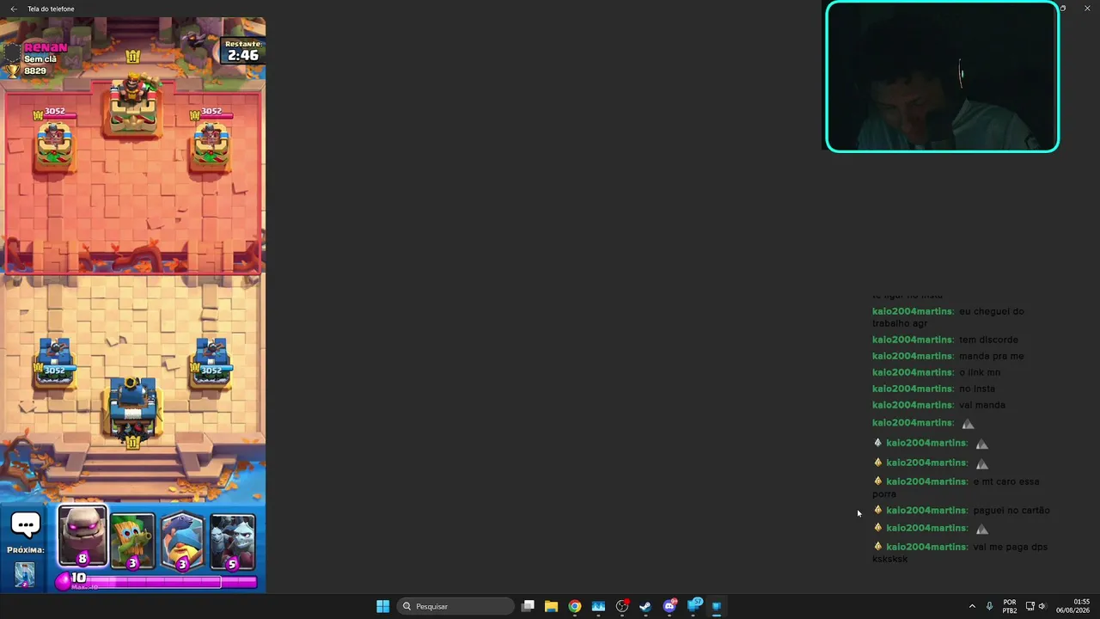Click username next to "tem discorde"
1100x619 pixels.
pyautogui.click(x=913, y=340)
